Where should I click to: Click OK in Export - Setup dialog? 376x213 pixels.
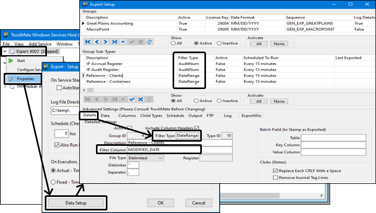[x=161, y=203]
